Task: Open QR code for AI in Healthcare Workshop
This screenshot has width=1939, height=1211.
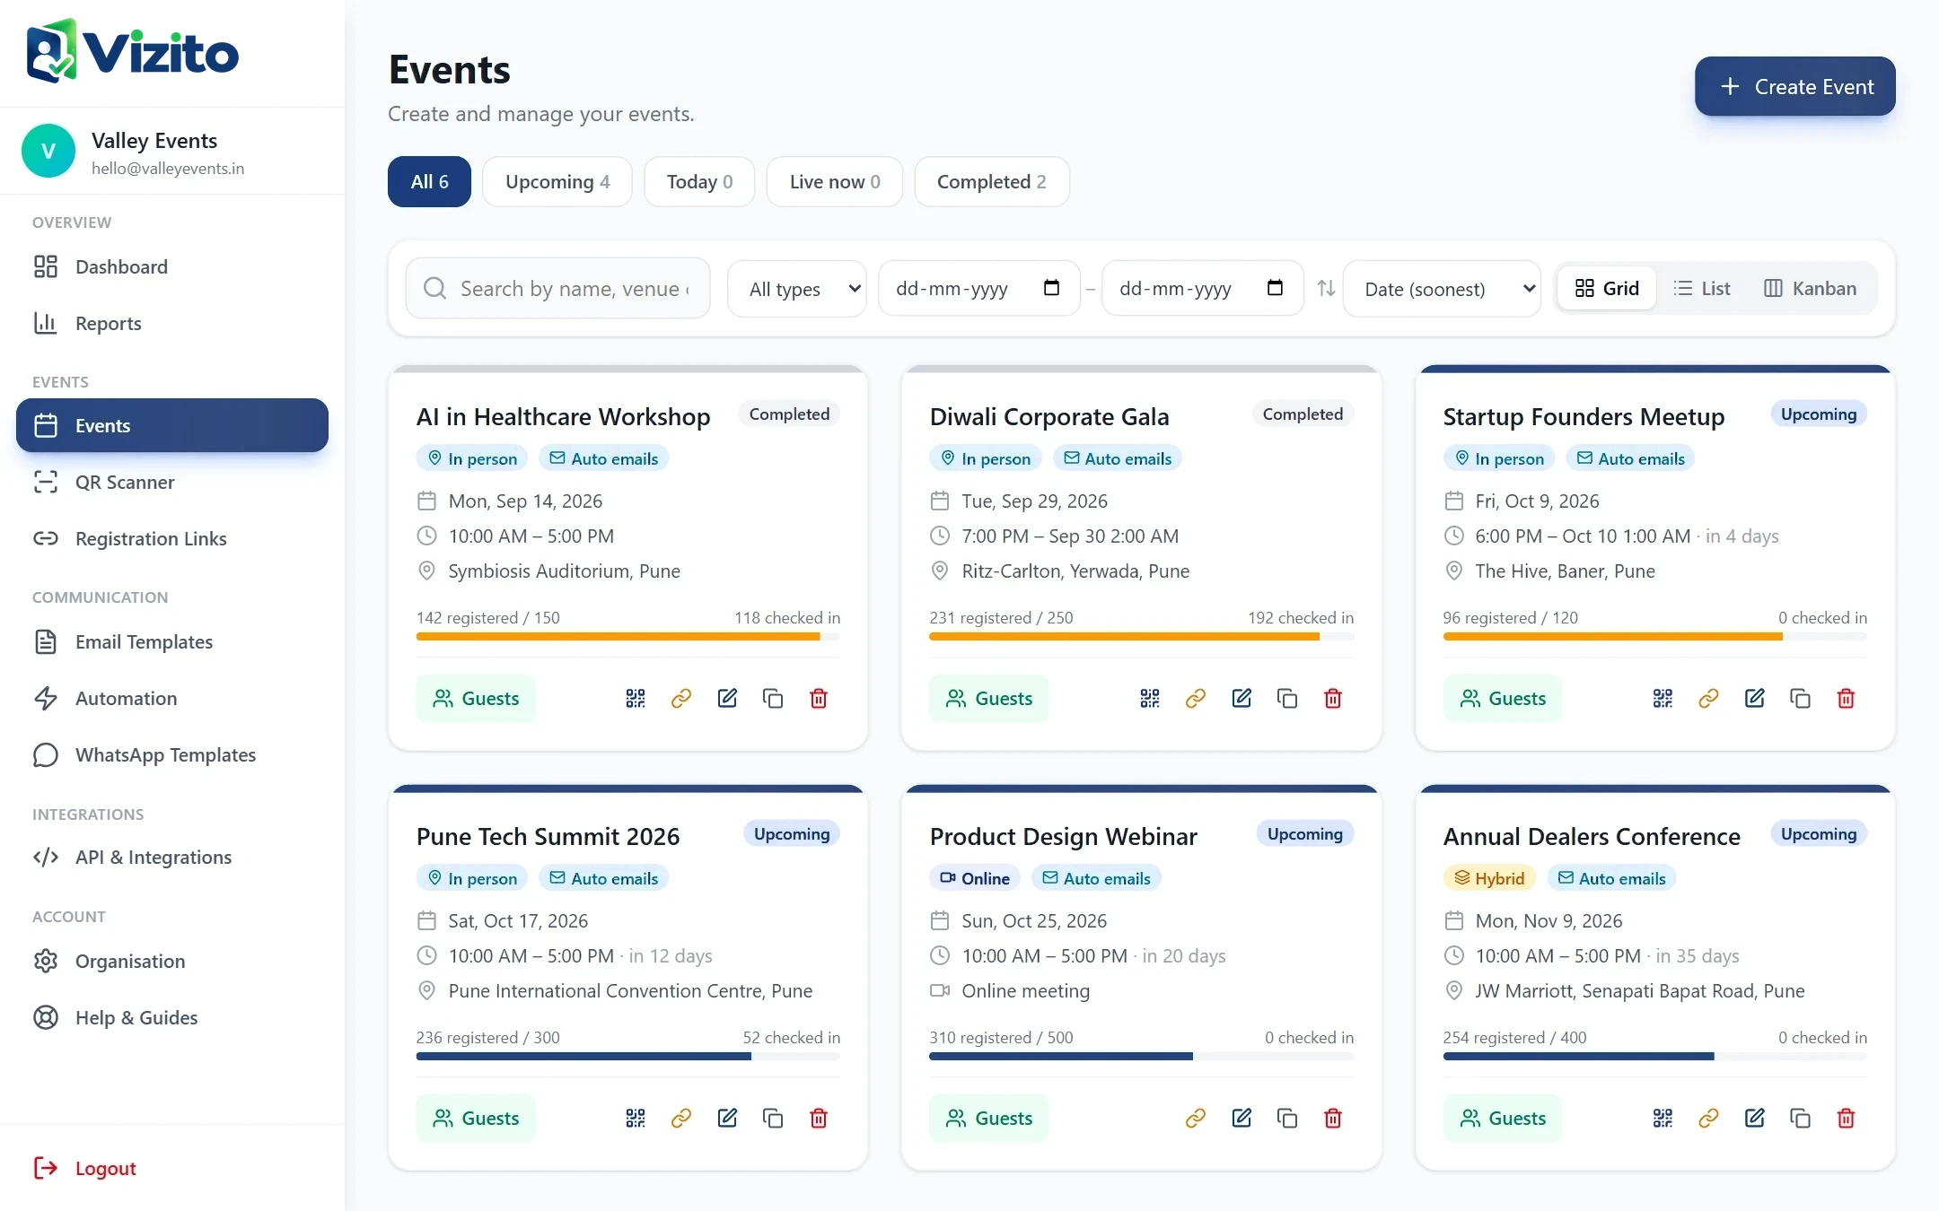Action: coord(636,698)
